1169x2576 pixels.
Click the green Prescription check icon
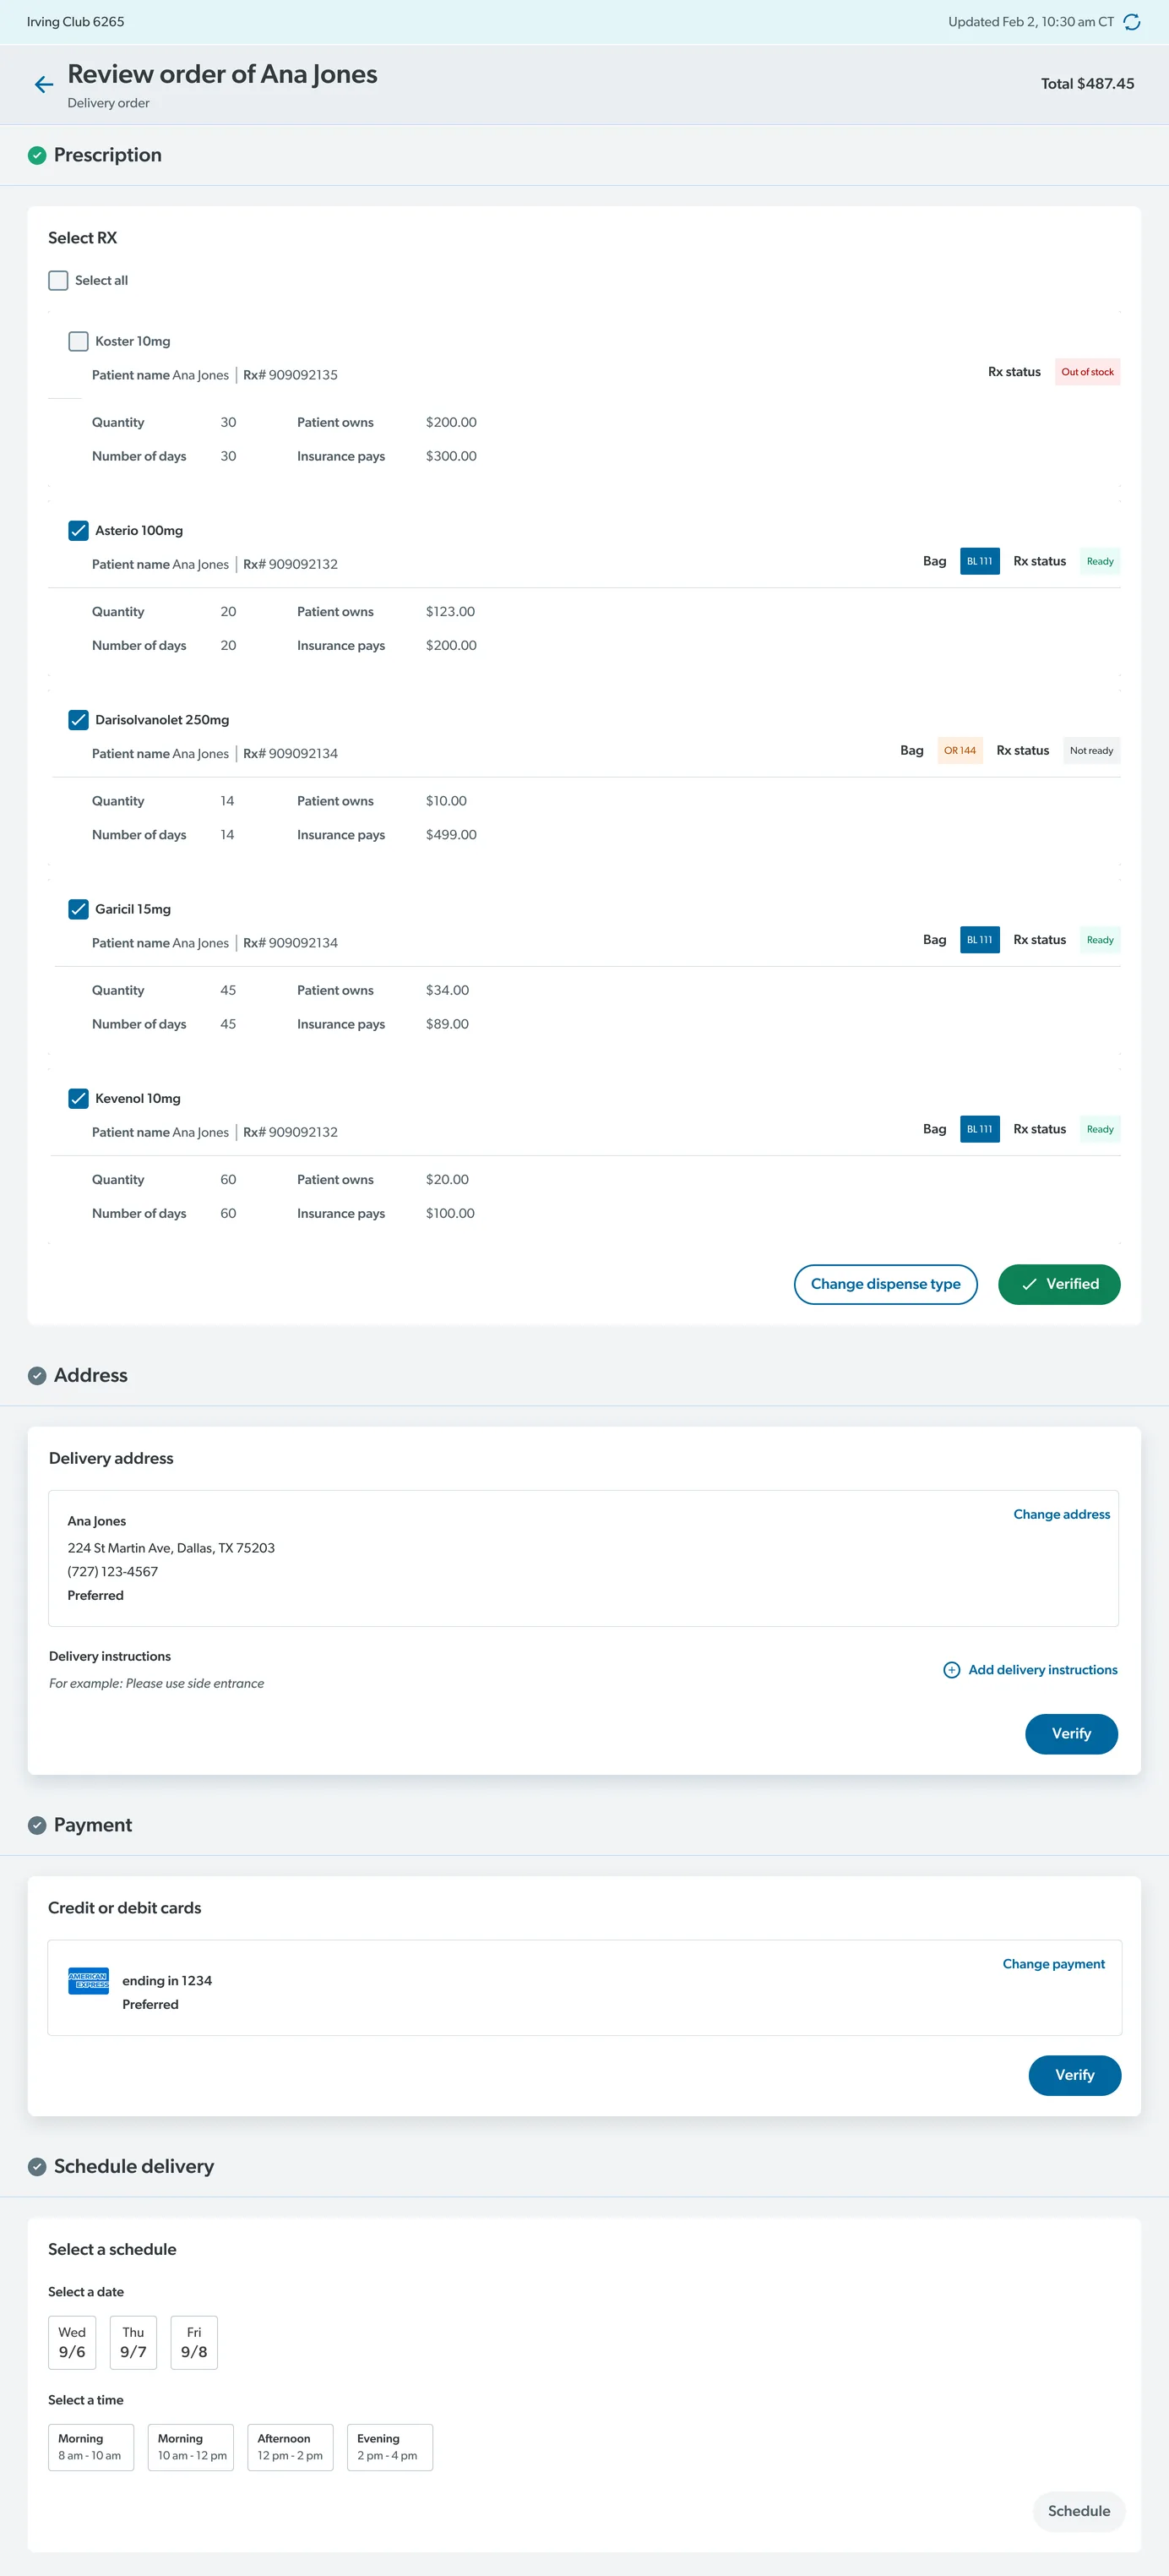pyautogui.click(x=37, y=155)
